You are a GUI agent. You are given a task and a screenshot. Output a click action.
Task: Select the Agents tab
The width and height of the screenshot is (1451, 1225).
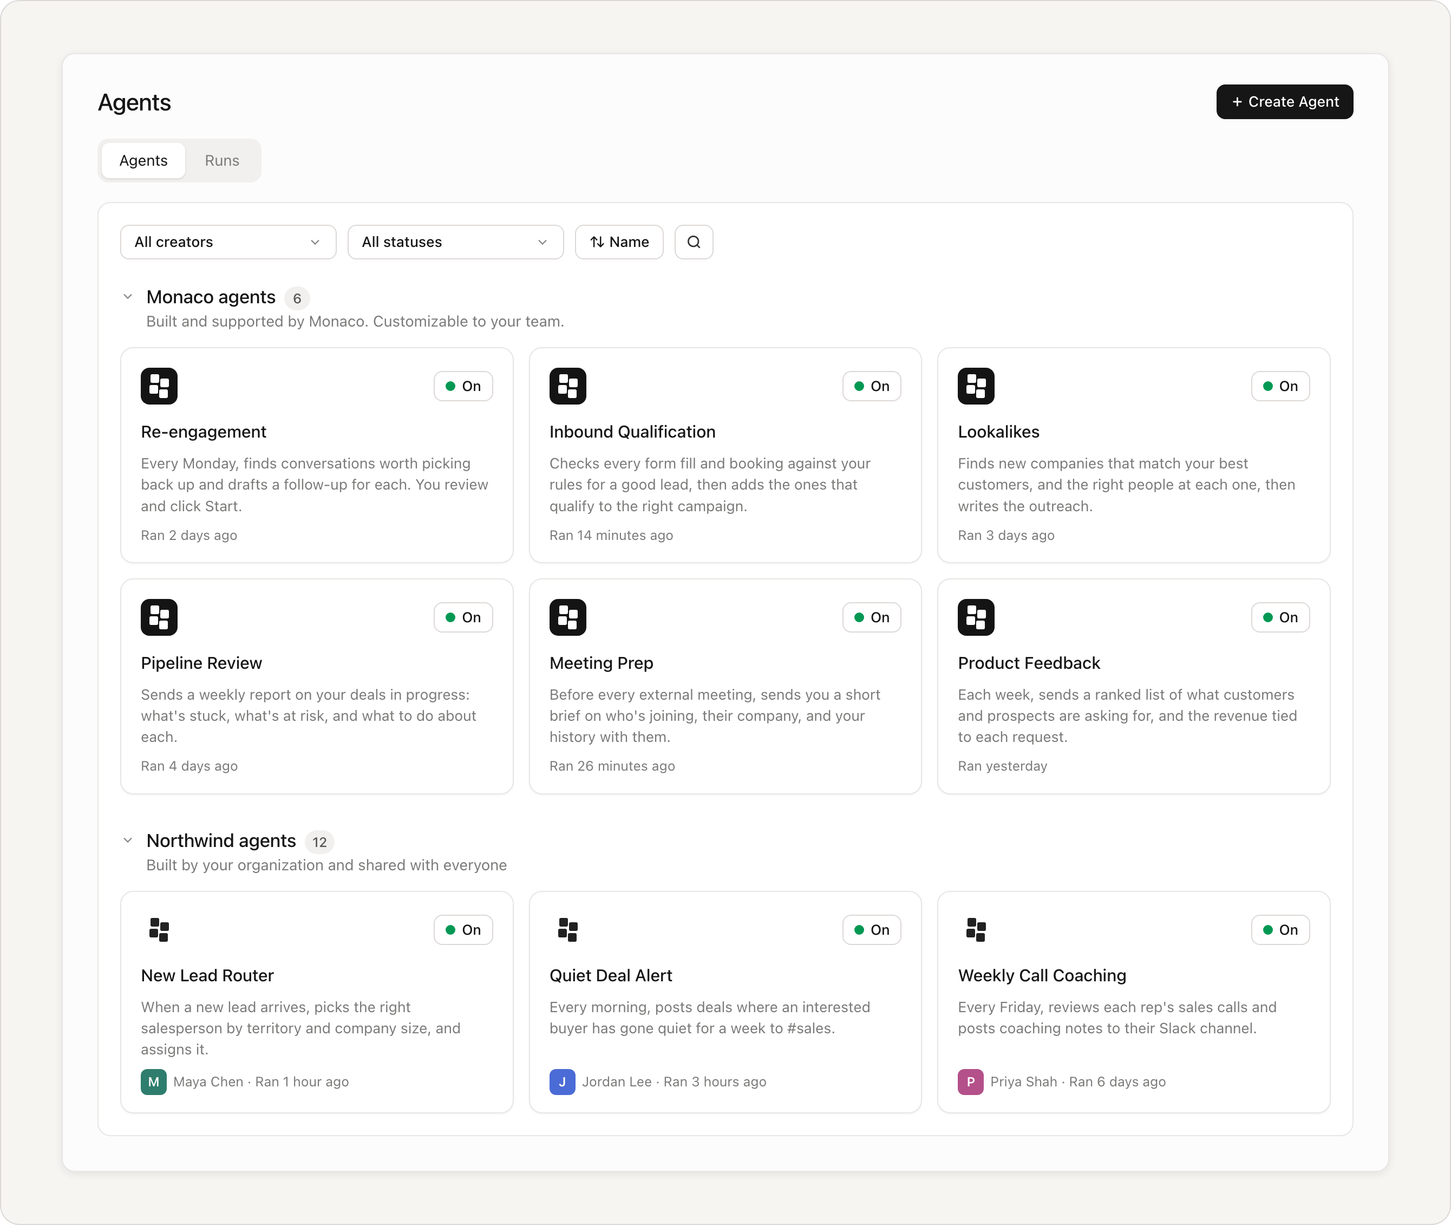143,160
